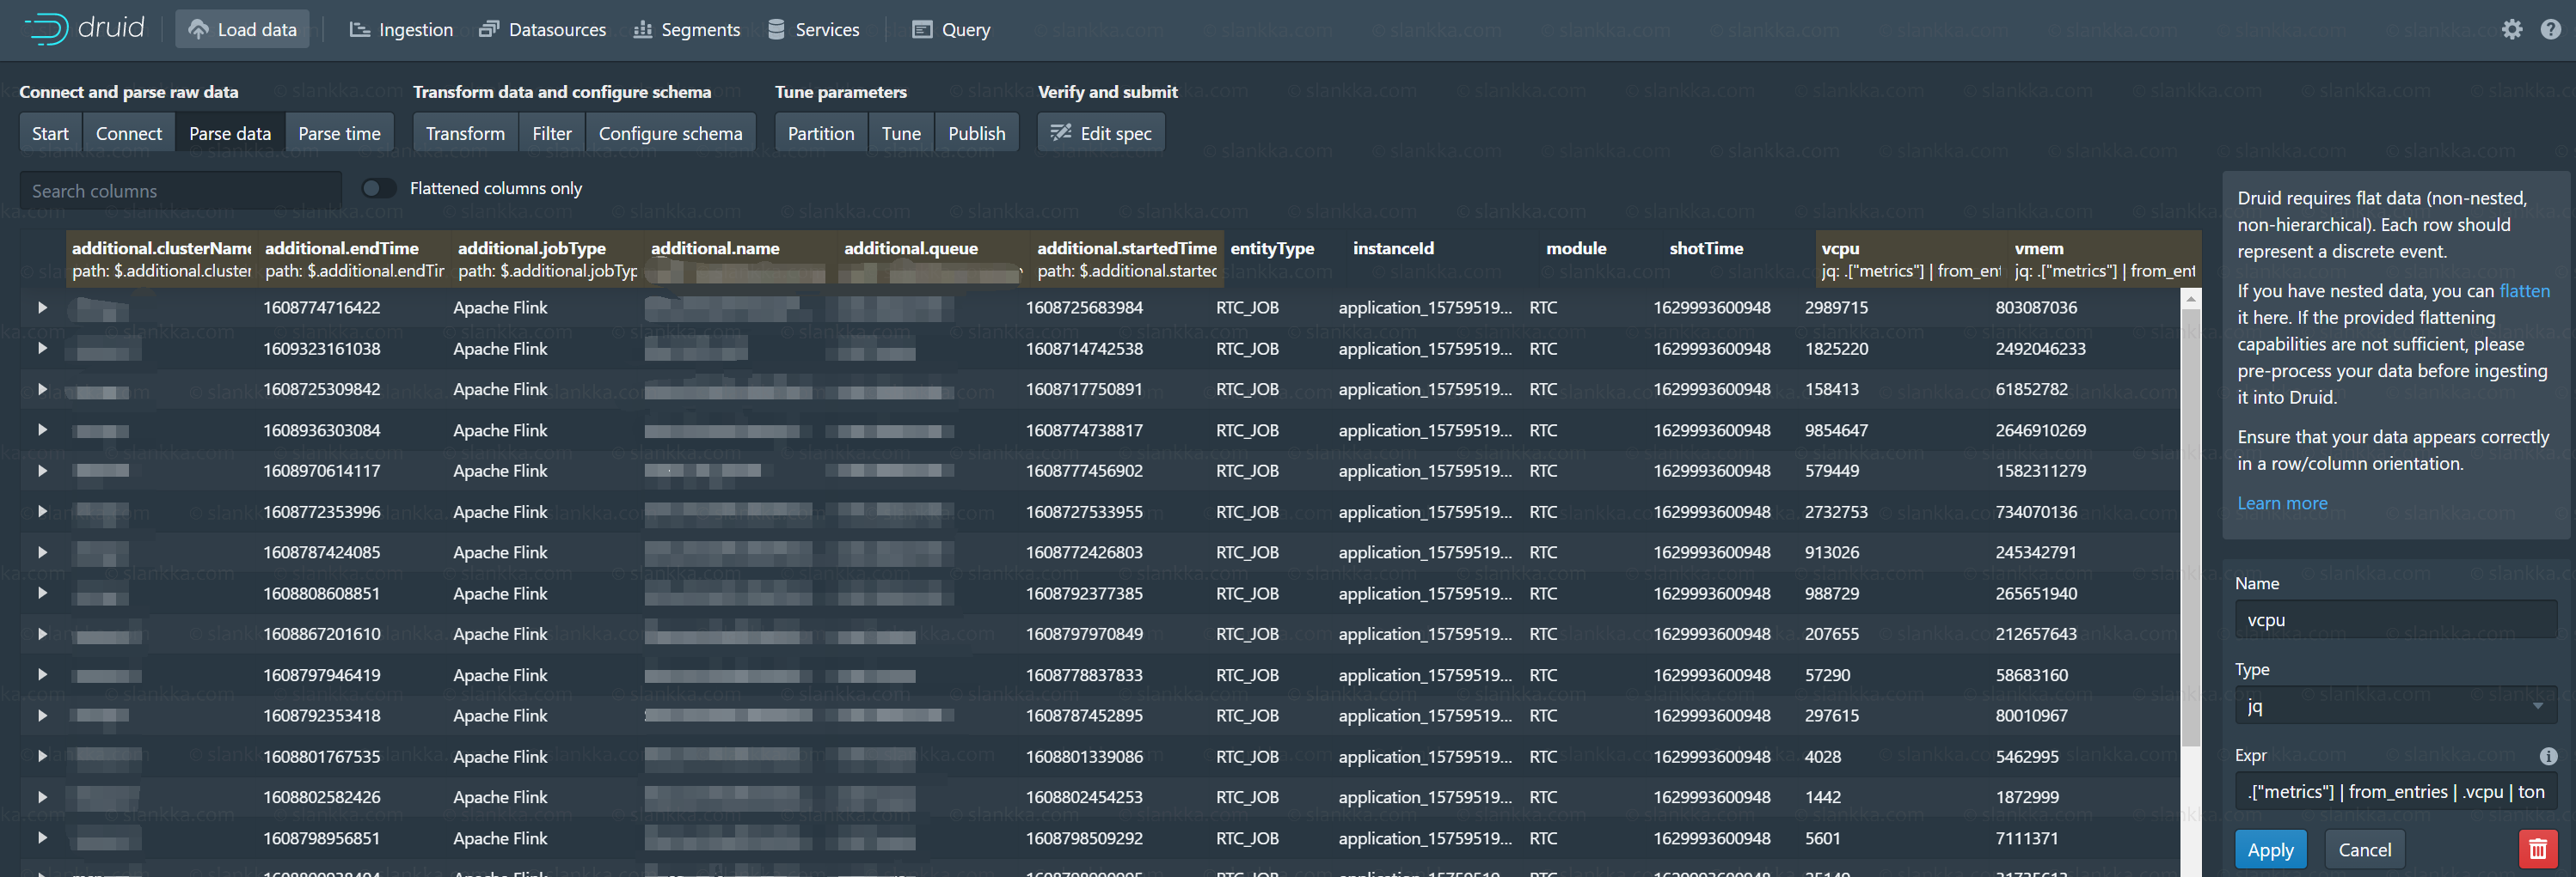The image size is (2576, 877).
Task: Select vmem column header
Action: (x=2104, y=259)
